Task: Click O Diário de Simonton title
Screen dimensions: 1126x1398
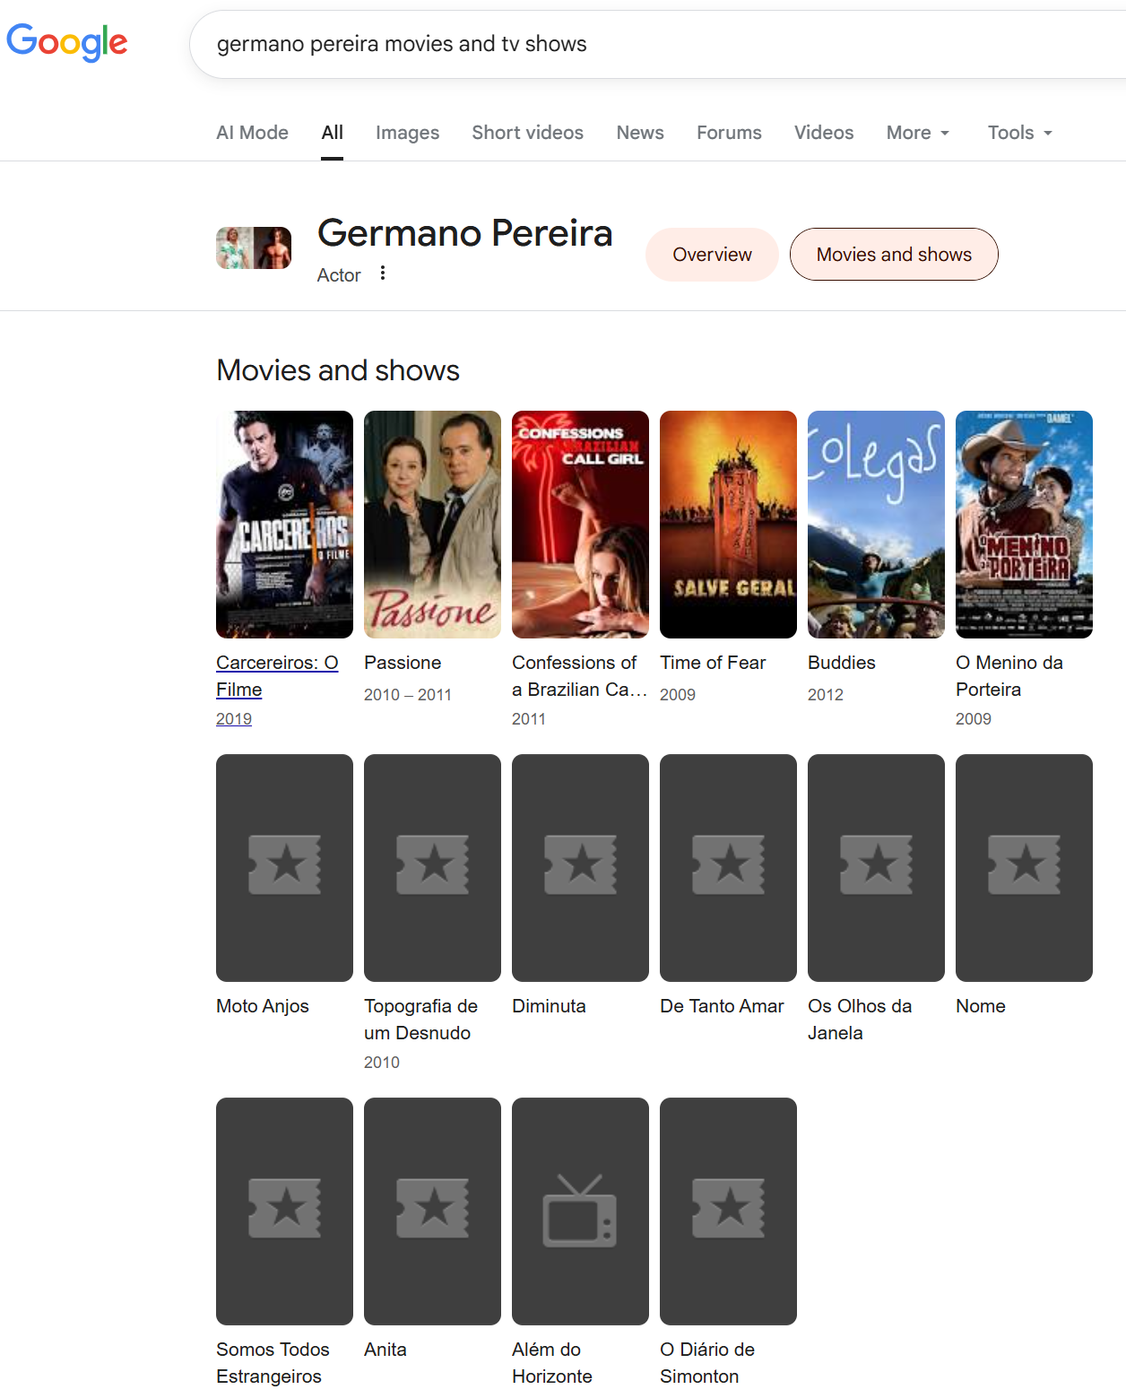Action: click(707, 1363)
